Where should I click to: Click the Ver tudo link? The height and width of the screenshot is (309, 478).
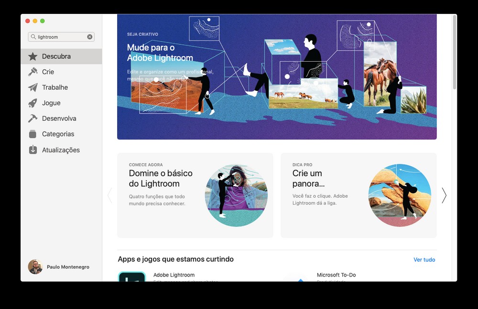pos(424,260)
